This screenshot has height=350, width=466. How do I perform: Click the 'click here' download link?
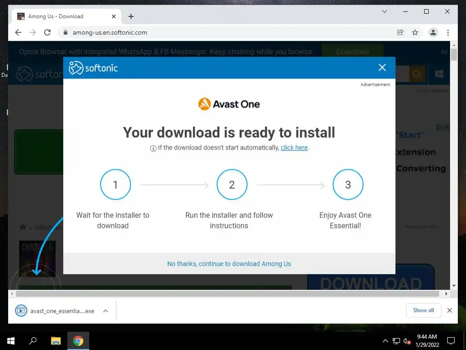click(x=294, y=148)
